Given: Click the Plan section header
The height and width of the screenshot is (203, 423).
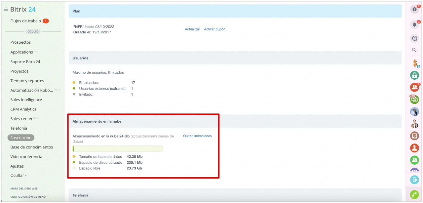Looking at the screenshot, I should 235,11.
